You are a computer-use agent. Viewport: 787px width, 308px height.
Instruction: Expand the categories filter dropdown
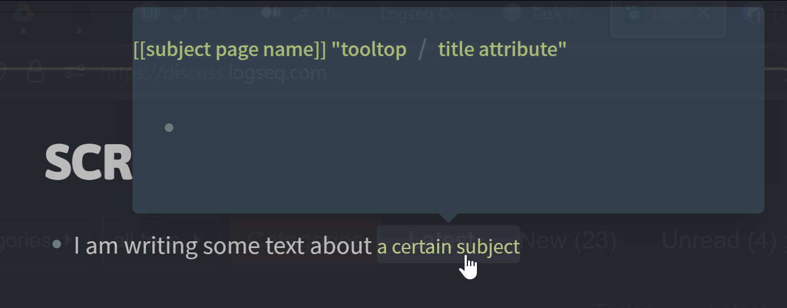[x=45, y=240]
